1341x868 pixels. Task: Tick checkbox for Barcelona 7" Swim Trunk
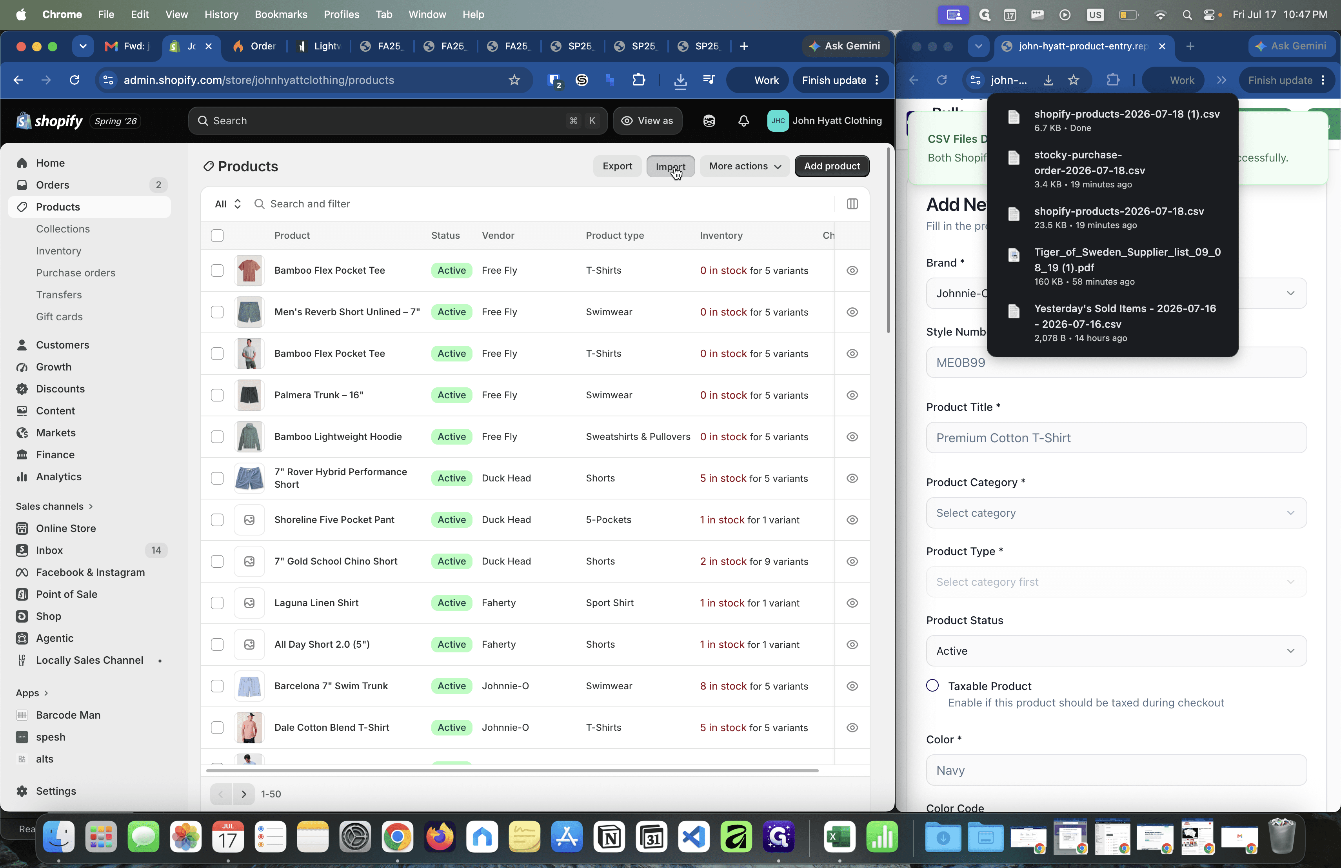[217, 686]
